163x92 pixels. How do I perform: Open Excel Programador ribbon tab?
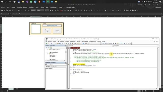point(53,7)
